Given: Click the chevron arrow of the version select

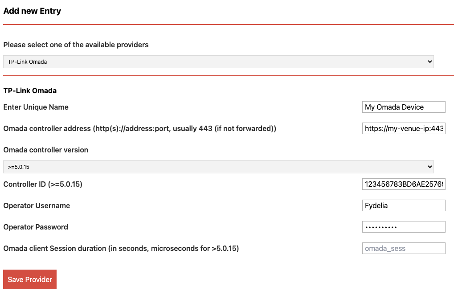Looking at the screenshot, I should coord(429,167).
